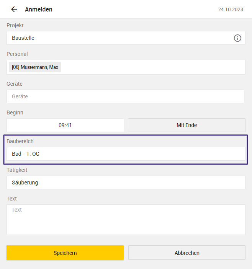252x269 pixels.
Task: Click the Beginn section label
Action: 15,112
